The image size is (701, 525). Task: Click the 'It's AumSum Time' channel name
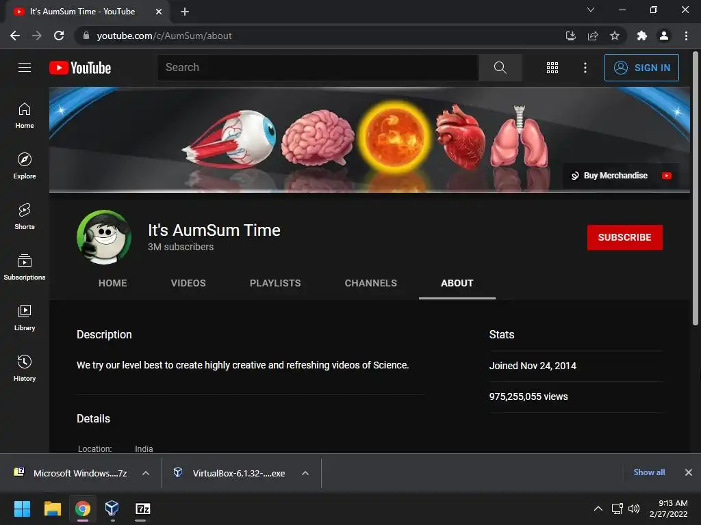click(x=214, y=230)
